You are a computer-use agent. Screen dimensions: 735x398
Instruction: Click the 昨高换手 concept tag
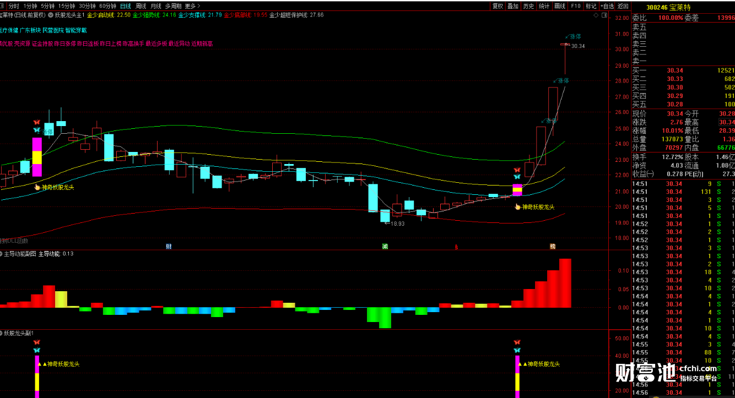pos(134,43)
